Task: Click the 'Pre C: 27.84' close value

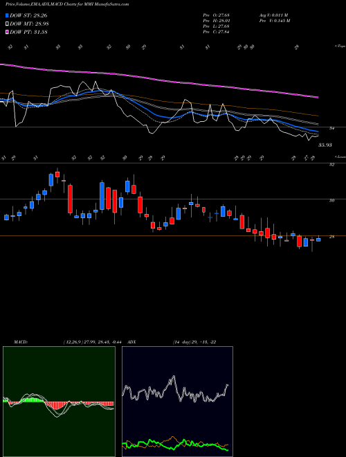Action: tap(217, 32)
